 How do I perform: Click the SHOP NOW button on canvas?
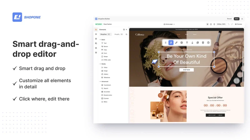187,70
